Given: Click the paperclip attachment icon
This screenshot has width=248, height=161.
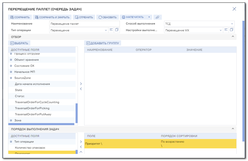Looking at the screenshot, I should (x=157, y=17).
